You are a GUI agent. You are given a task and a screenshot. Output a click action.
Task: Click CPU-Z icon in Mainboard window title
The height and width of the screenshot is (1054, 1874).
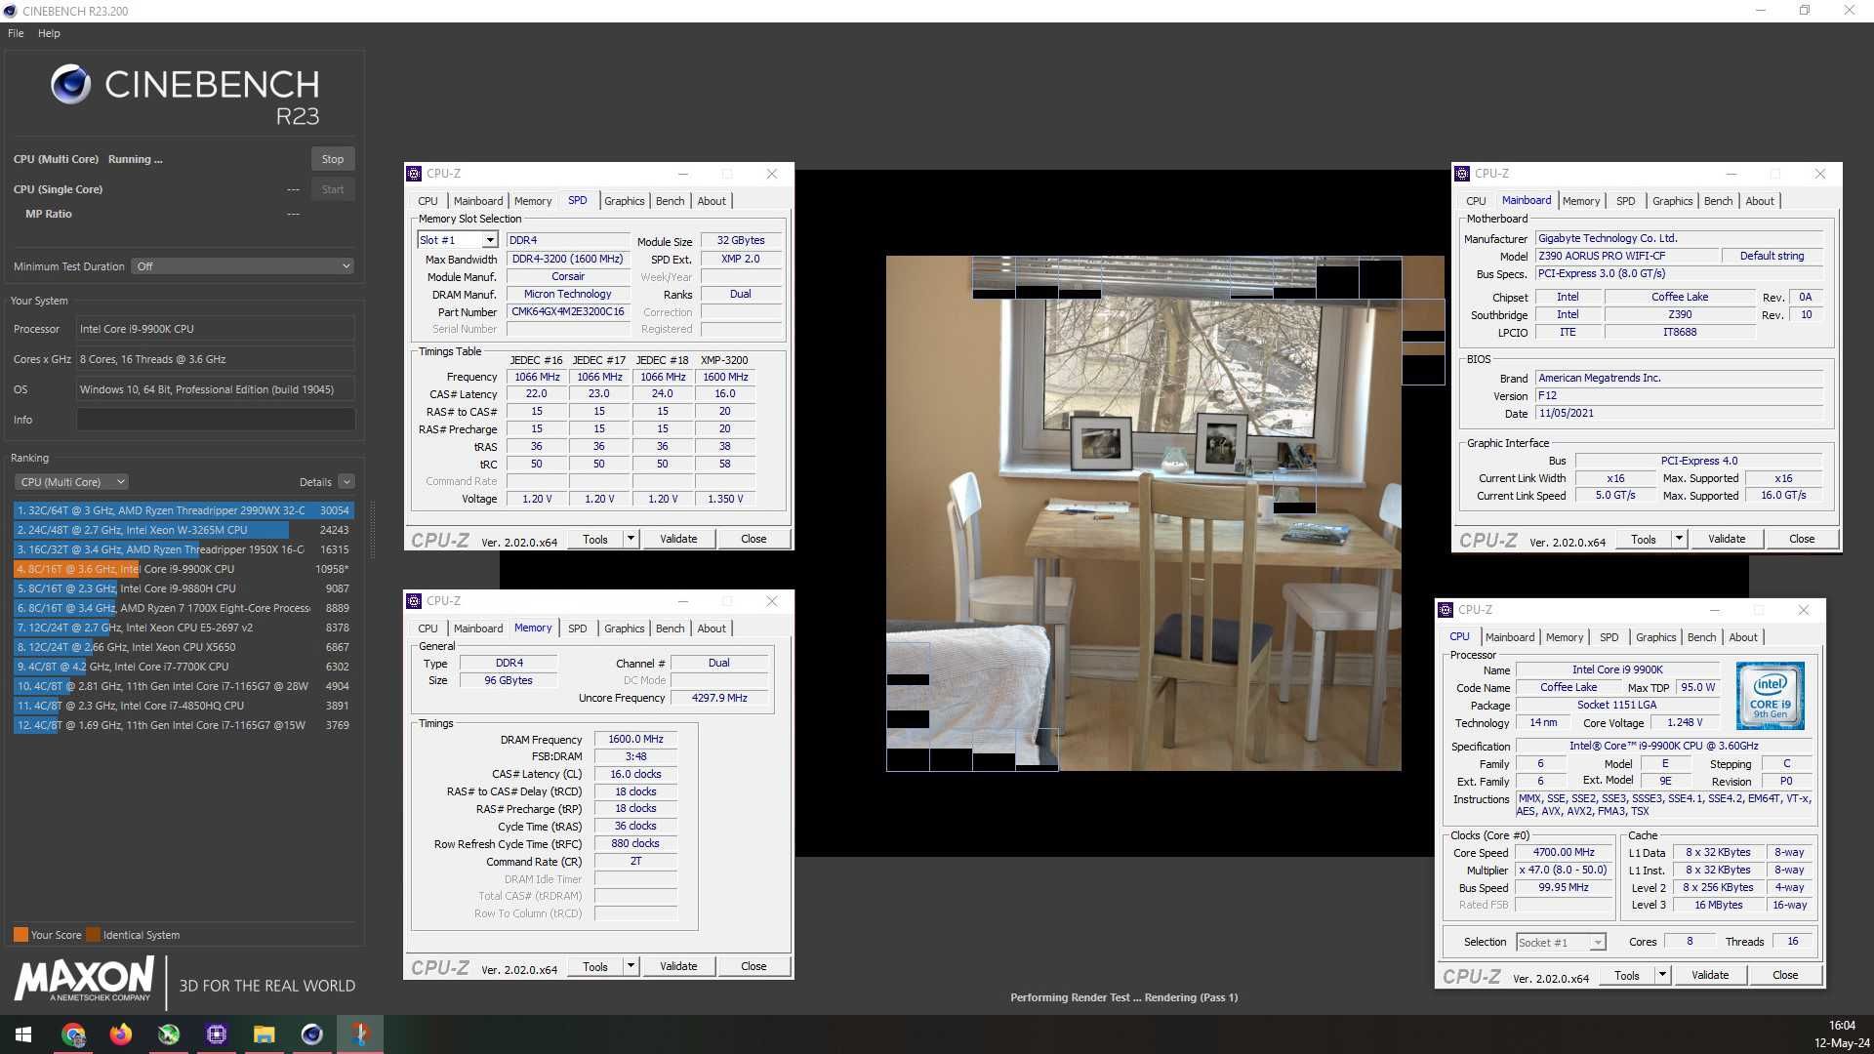pyautogui.click(x=1462, y=174)
